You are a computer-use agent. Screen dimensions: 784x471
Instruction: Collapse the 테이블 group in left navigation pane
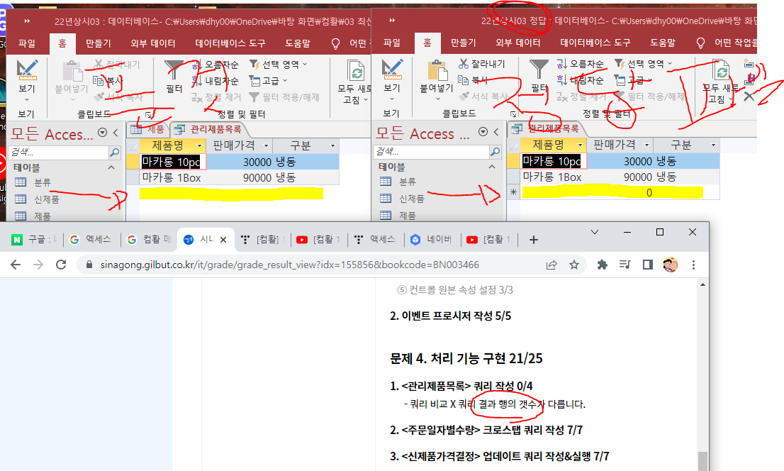(x=111, y=167)
